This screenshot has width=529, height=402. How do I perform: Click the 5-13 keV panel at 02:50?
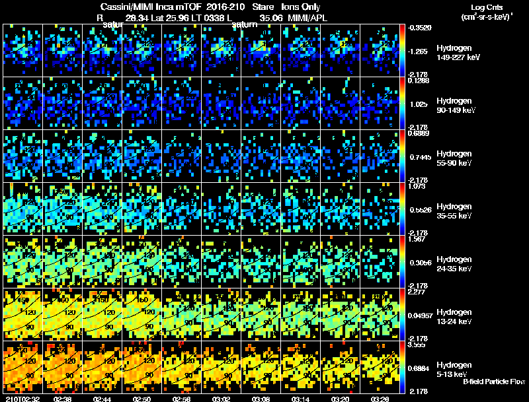click(142, 367)
